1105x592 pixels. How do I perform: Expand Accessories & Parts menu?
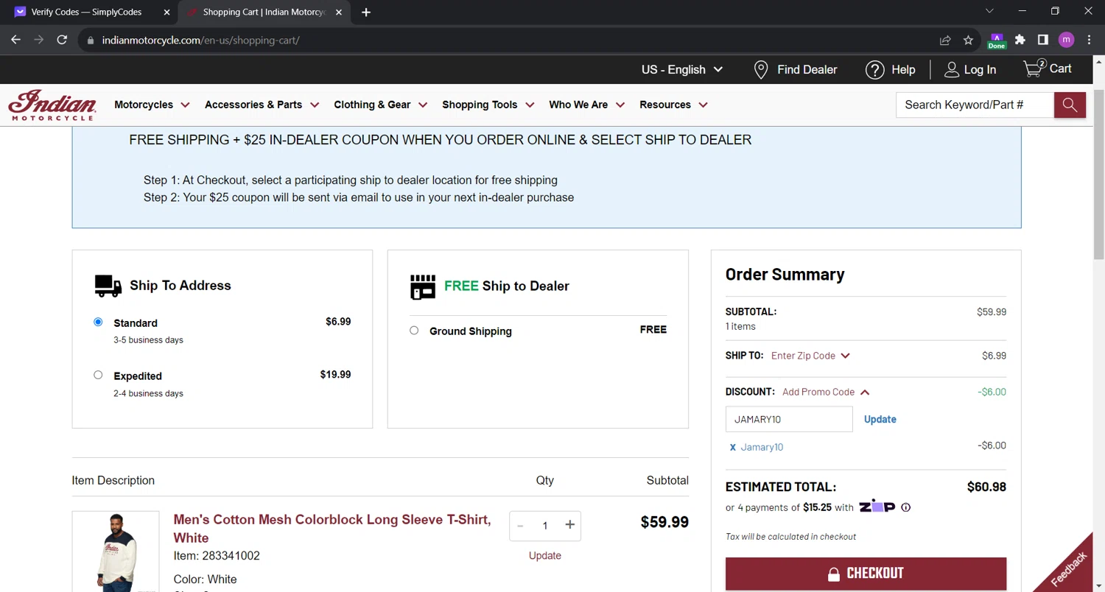click(x=262, y=105)
